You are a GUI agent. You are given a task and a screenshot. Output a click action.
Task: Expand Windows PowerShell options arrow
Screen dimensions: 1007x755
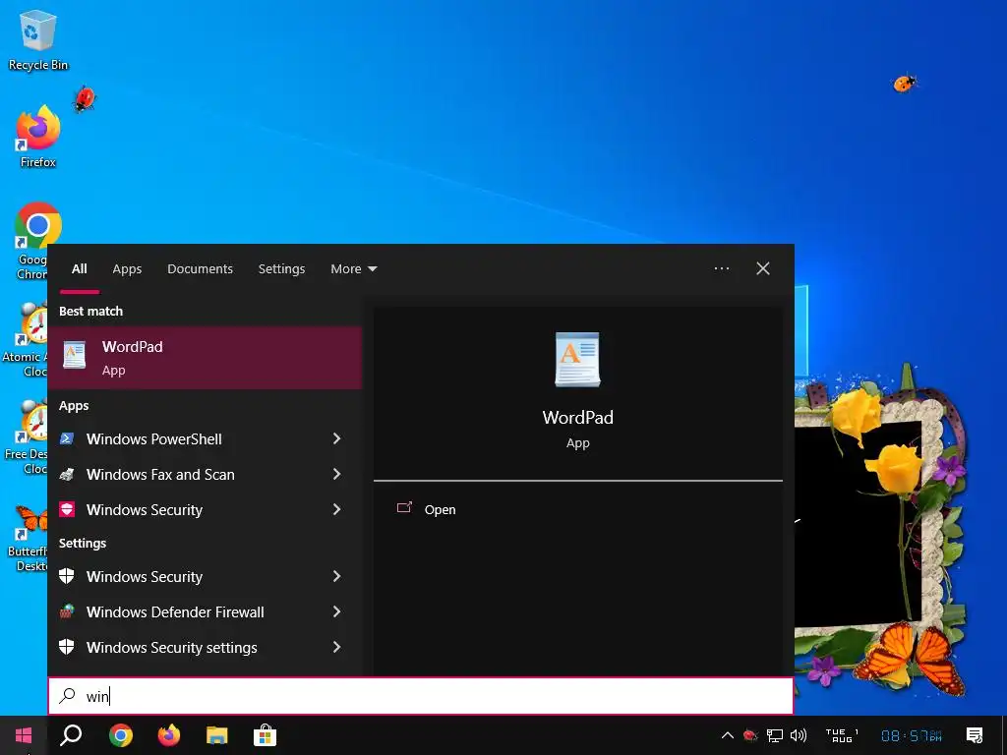click(336, 438)
